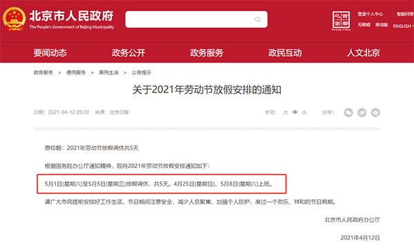Viewport: 414px width, 250px height.
Task: Open the 政民互动 menu
Action: click(x=285, y=53)
